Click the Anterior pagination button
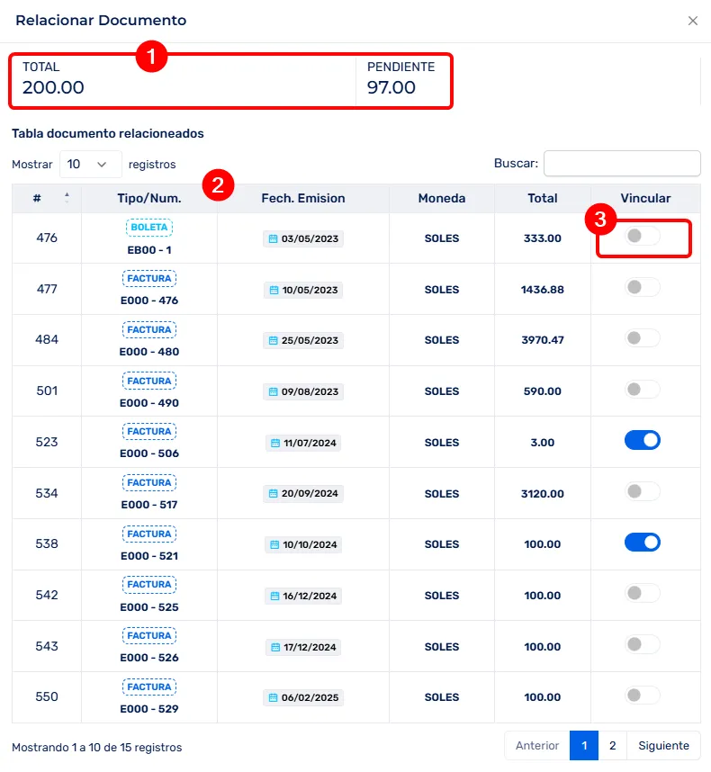711x772 pixels. coord(537,746)
